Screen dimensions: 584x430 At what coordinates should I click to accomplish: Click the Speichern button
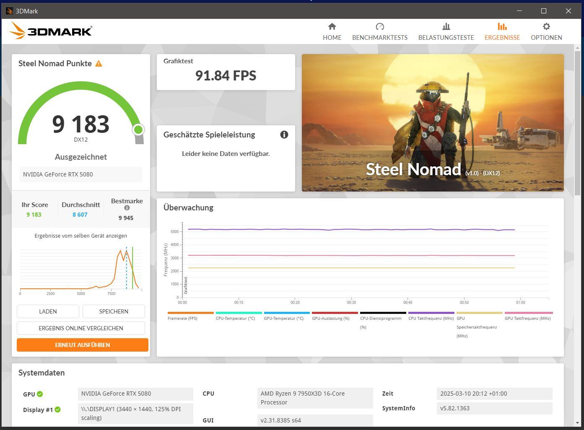114,311
